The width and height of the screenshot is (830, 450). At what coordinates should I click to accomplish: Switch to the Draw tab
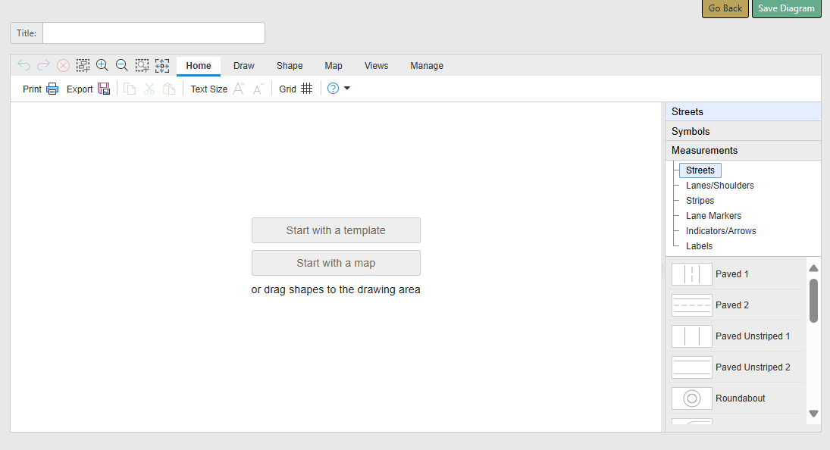(244, 66)
